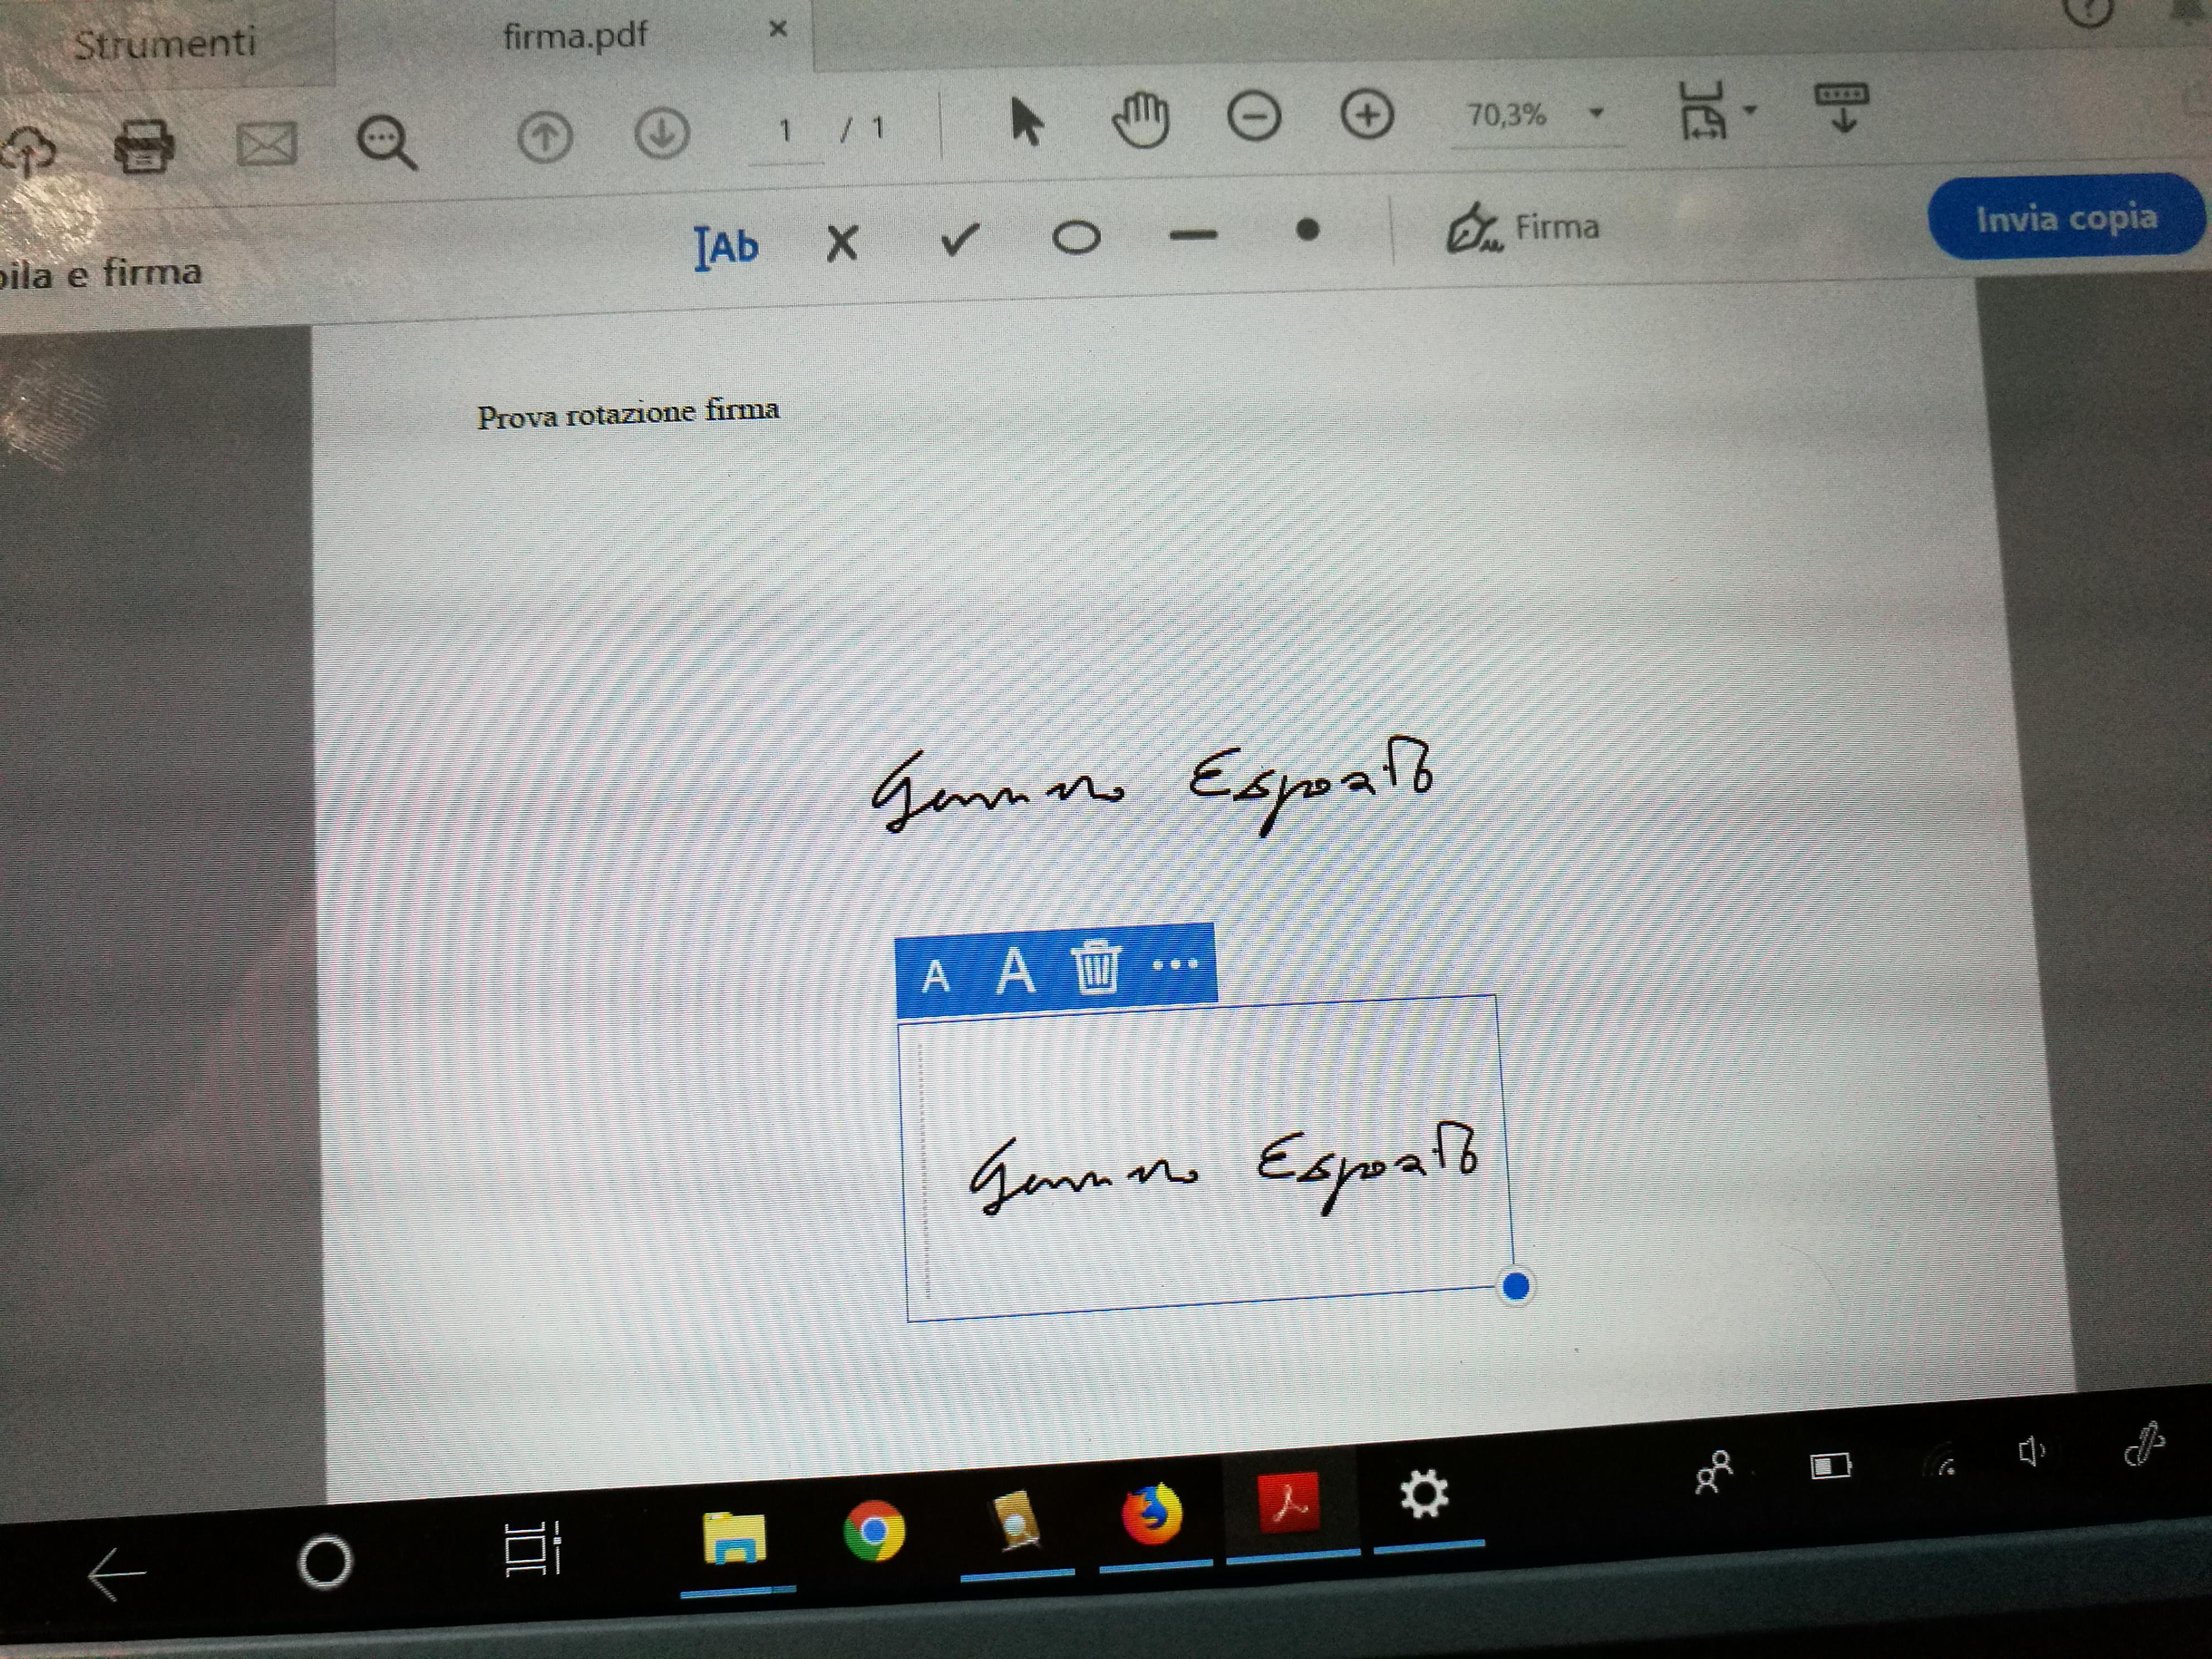Image resolution: width=2212 pixels, height=1659 pixels.
Task: Click the page number input field
Action: coord(786,130)
